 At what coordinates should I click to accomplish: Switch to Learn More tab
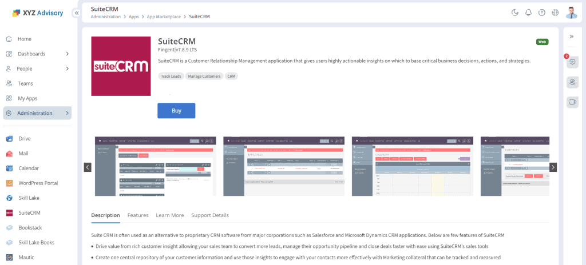click(x=170, y=215)
